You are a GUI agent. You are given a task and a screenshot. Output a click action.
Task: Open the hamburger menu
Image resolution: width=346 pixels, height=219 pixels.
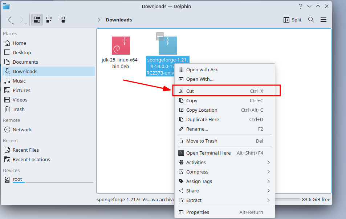tap(323, 20)
